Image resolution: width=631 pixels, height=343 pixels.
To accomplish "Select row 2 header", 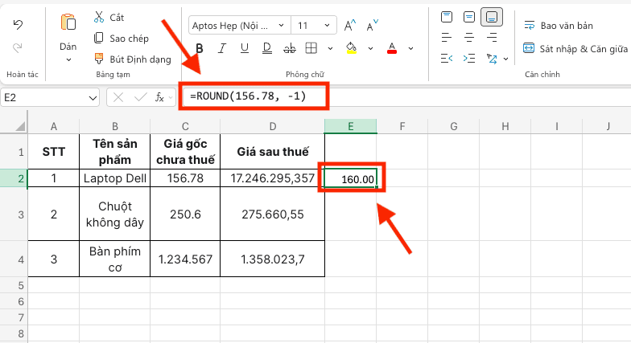I will pyautogui.click(x=14, y=178).
